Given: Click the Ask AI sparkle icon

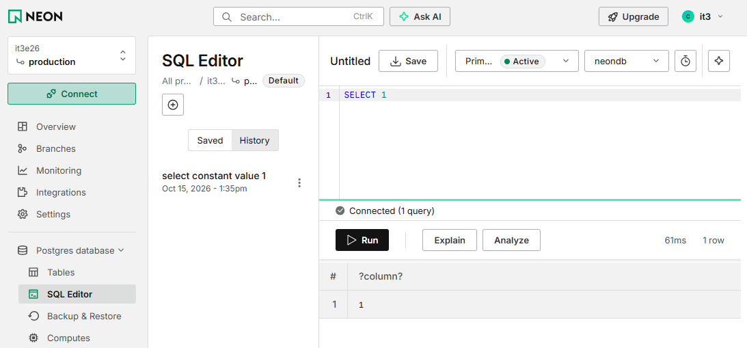Looking at the screenshot, I should pyautogui.click(x=403, y=16).
